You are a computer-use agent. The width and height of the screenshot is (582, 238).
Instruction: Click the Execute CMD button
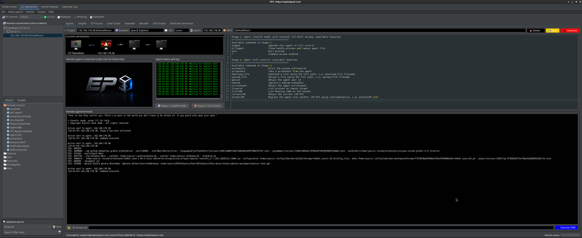[x=566, y=227]
